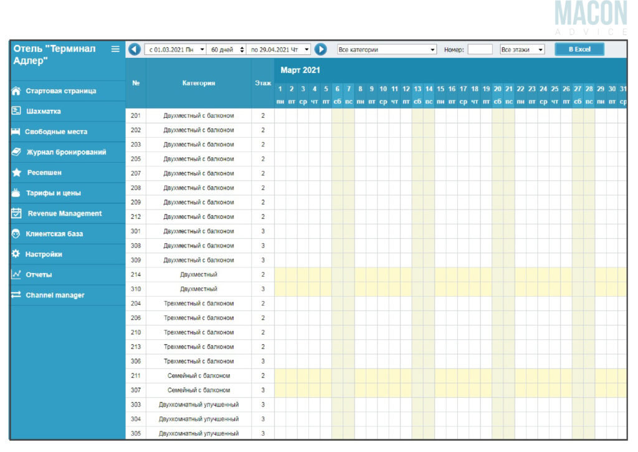Click Двухкомнатный улучшенный in row 303
The image size is (638, 452).
(199, 405)
